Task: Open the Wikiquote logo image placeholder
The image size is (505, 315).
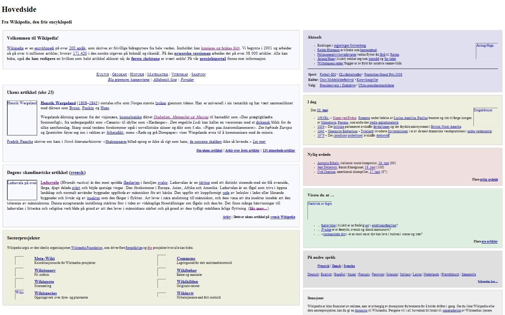Action: tap(19, 283)
